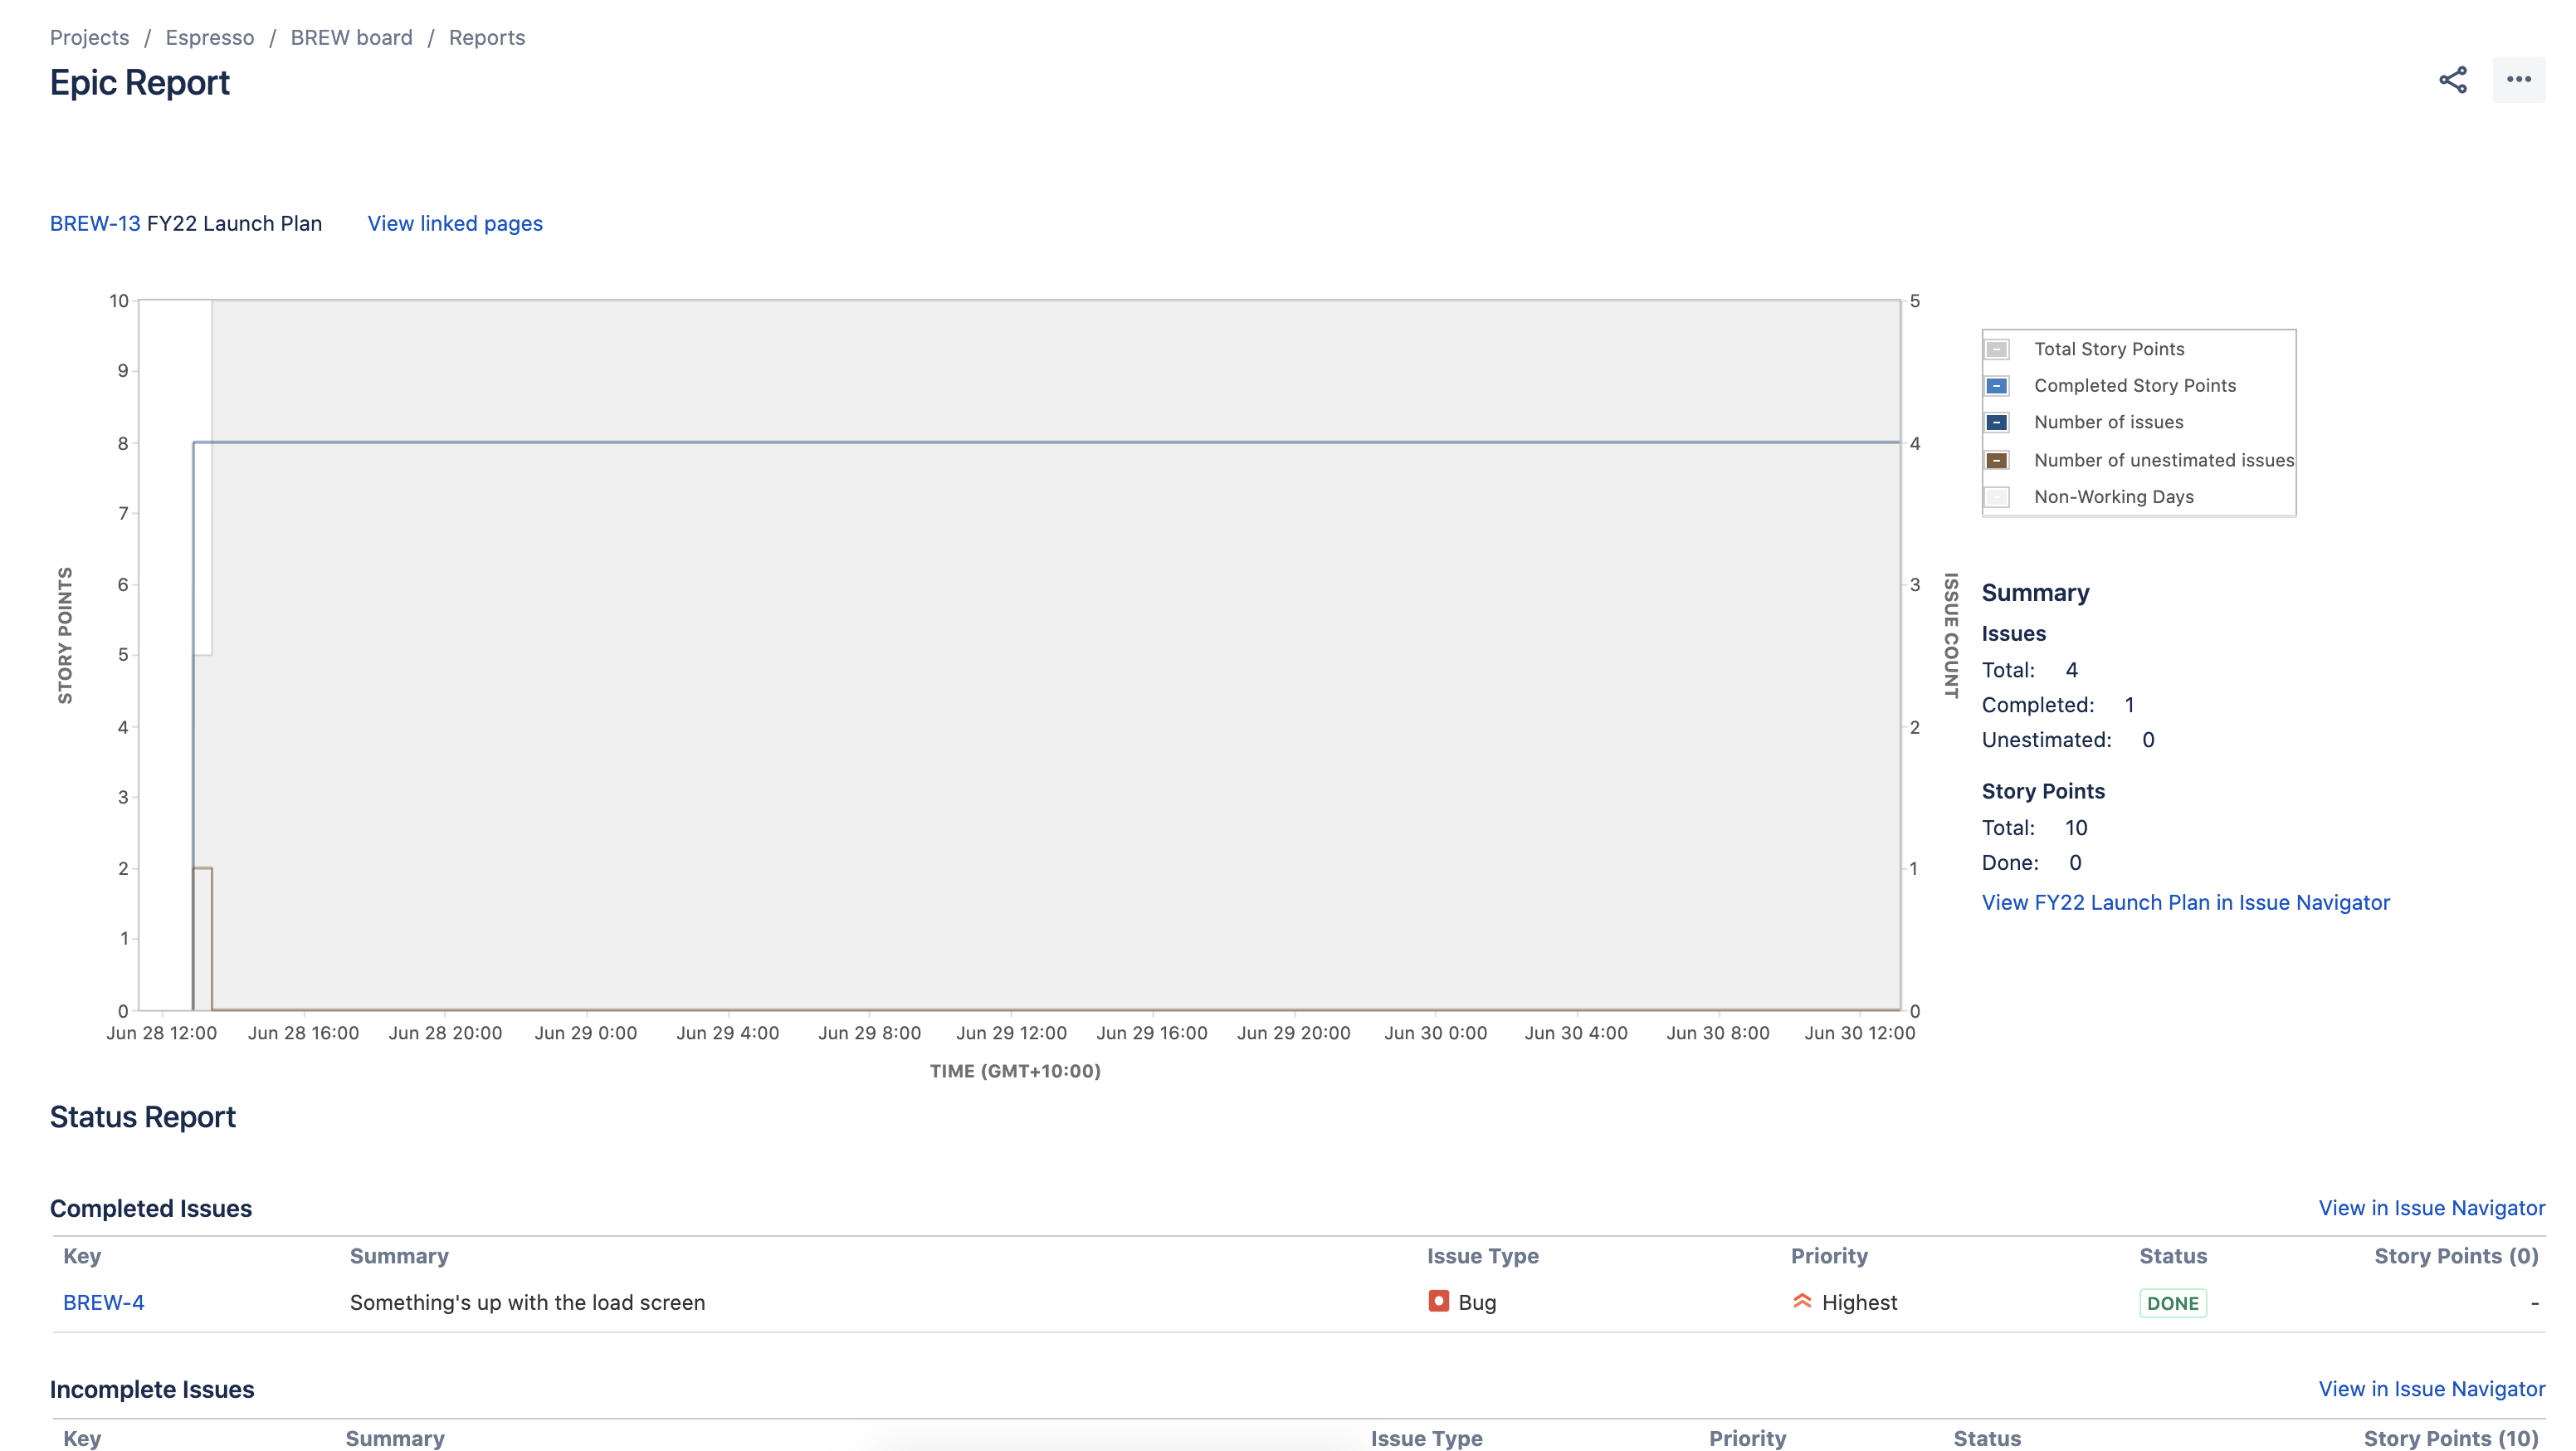2576x1451 pixels.
Task: Click the Bug issue type icon
Action: tap(1438, 1301)
